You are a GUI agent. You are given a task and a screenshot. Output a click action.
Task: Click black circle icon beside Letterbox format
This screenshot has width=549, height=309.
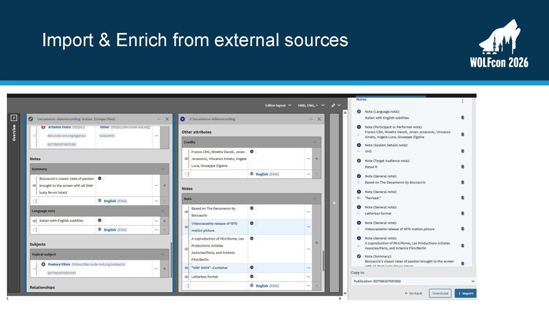(x=252, y=277)
